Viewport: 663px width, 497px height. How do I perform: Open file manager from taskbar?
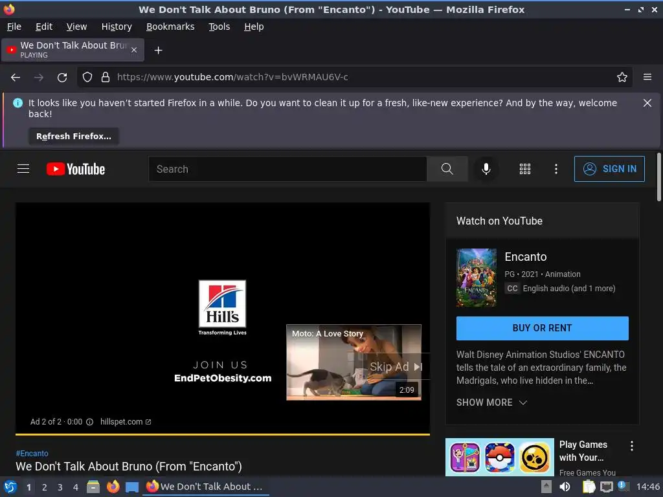point(93,487)
